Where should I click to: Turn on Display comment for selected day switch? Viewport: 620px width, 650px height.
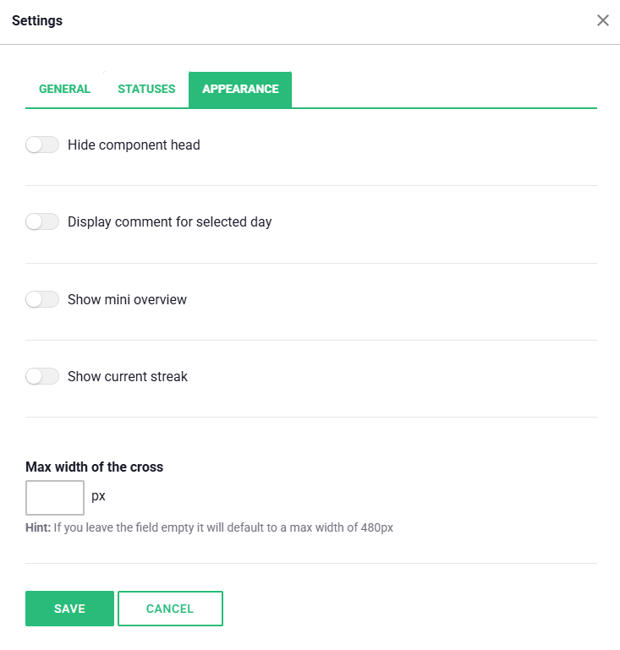(x=42, y=222)
